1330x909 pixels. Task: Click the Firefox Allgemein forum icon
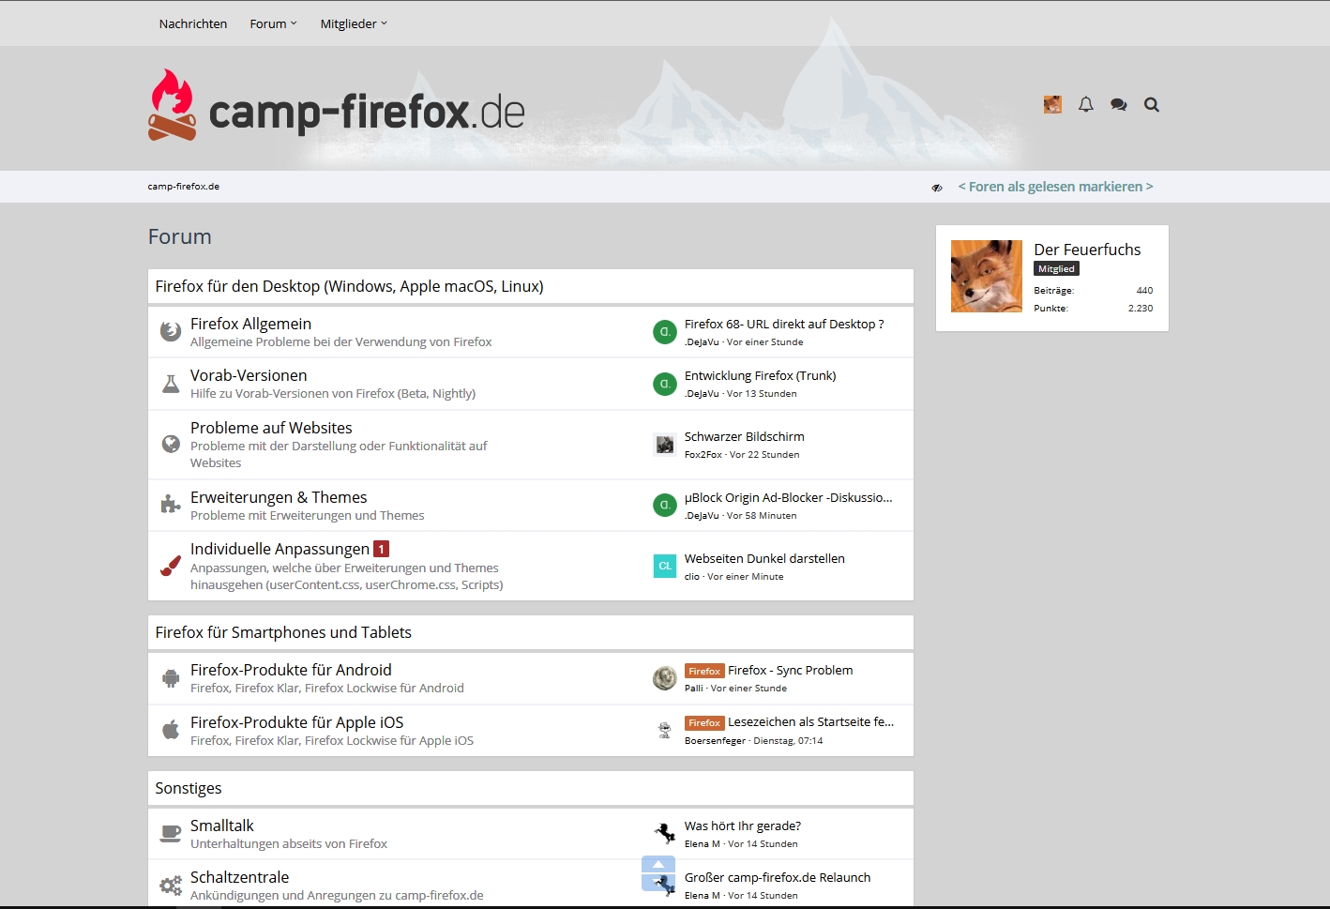point(170,331)
